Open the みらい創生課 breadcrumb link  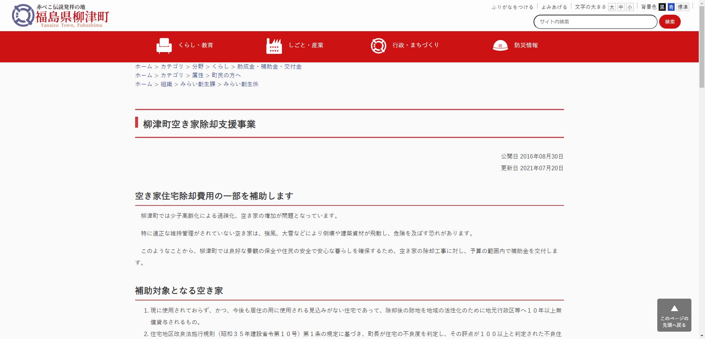[x=198, y=84]
